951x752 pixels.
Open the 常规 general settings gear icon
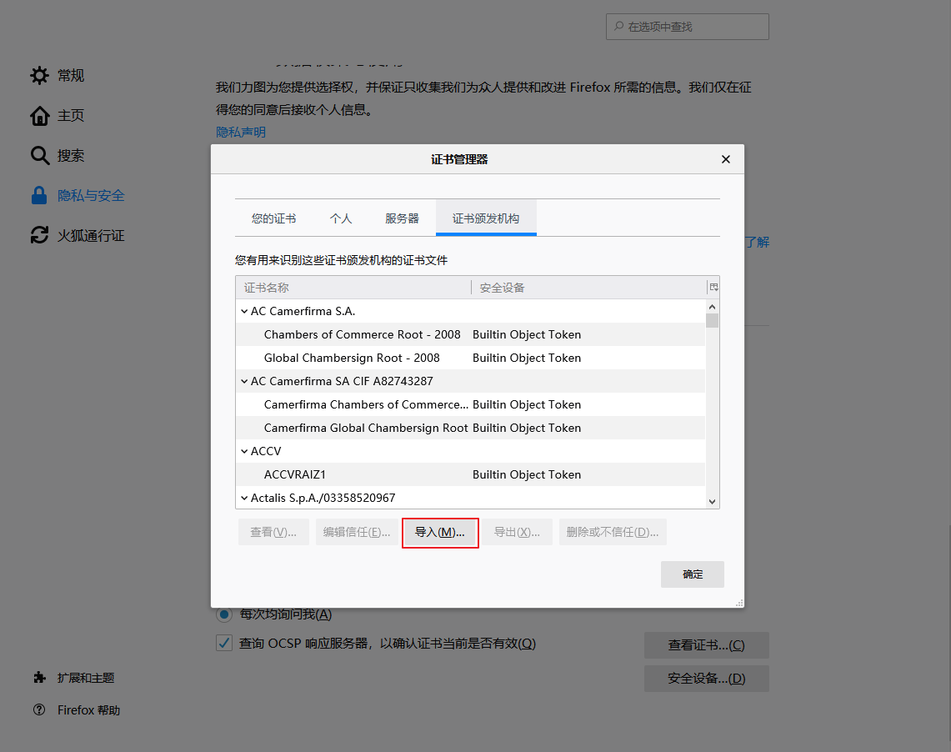(39, 76)
